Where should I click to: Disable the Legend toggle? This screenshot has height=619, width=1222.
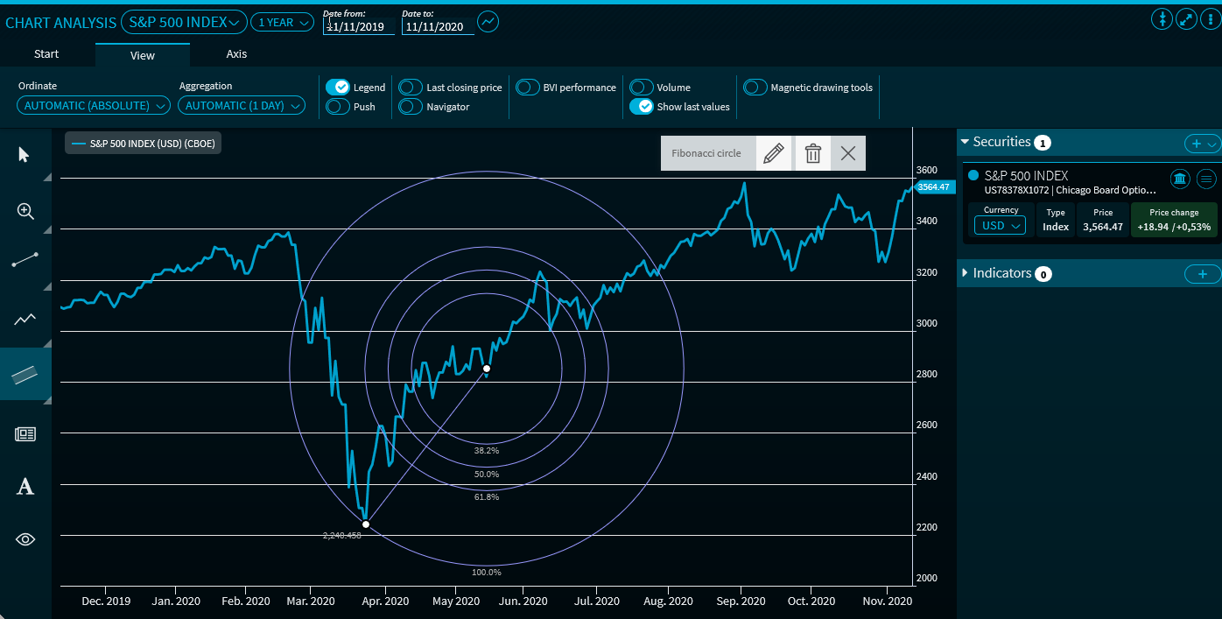pos(339,87)
